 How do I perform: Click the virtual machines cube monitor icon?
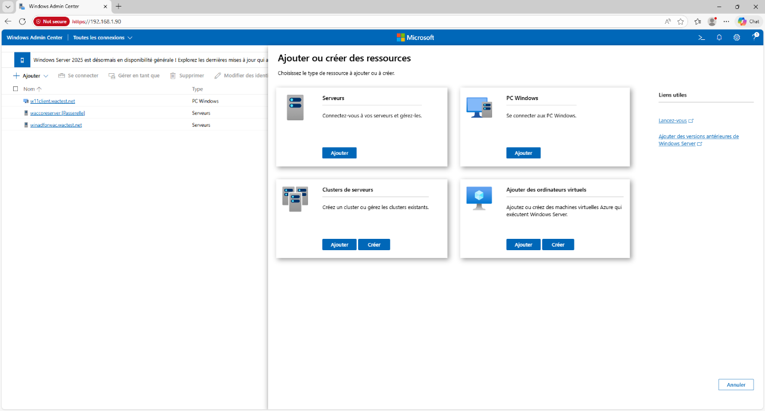(x=479, y=198)
